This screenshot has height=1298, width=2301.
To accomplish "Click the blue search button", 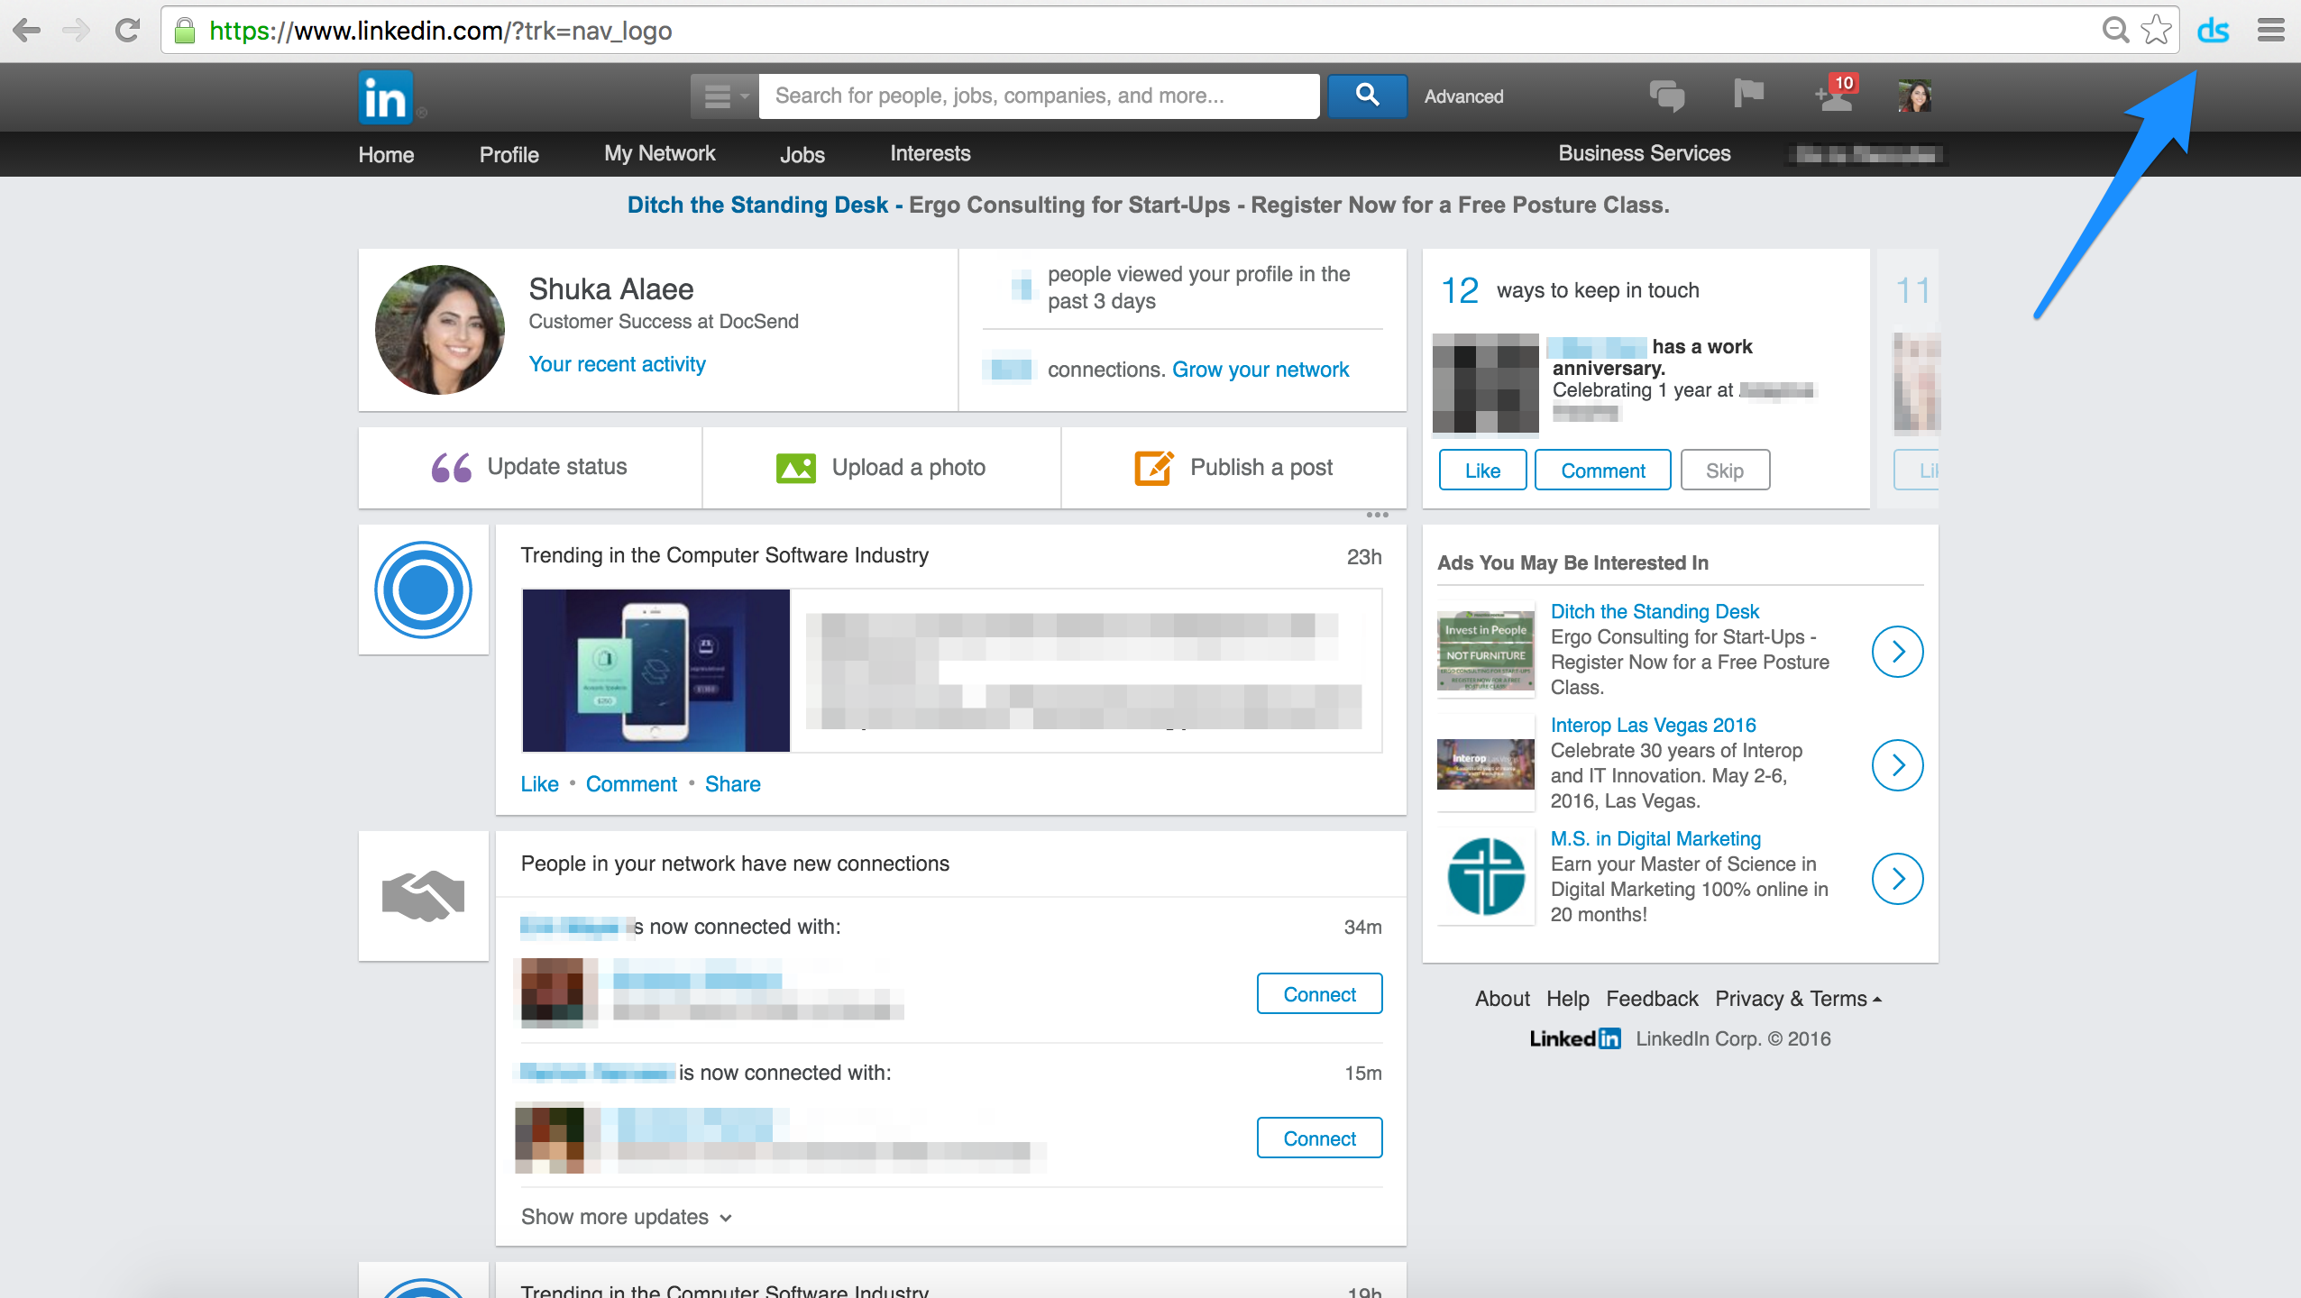I will point(1367,96).
